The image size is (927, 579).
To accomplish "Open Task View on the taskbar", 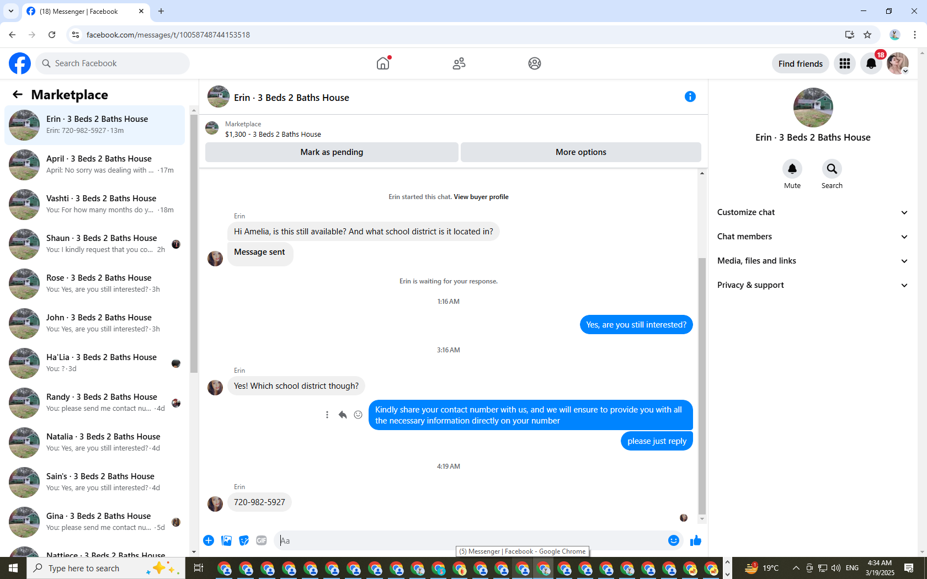I will (x=199, y=568).
